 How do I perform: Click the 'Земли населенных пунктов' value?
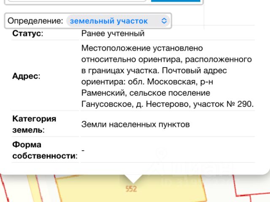[135, 125]
